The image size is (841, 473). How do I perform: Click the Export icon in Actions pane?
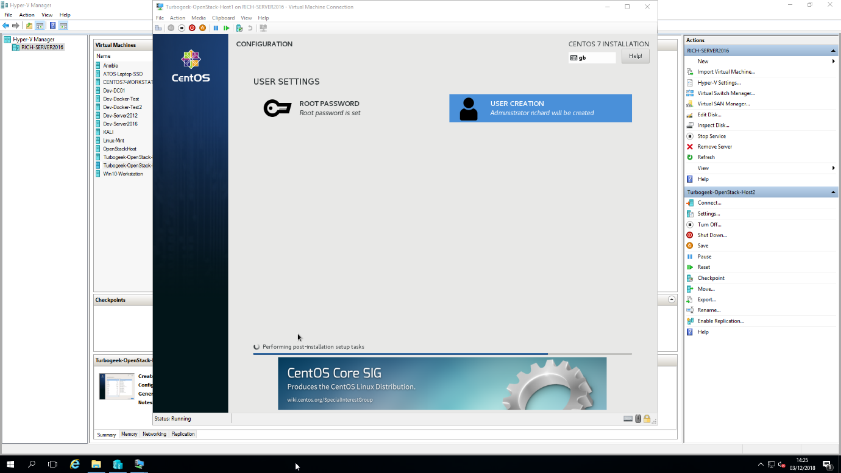point(690,299)
